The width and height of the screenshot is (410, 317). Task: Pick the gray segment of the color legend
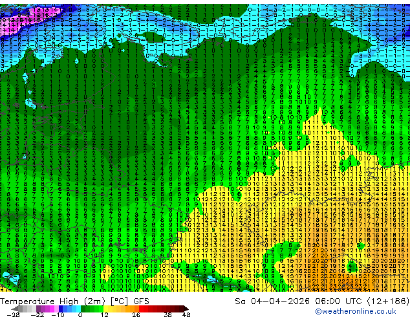[27, 309]
